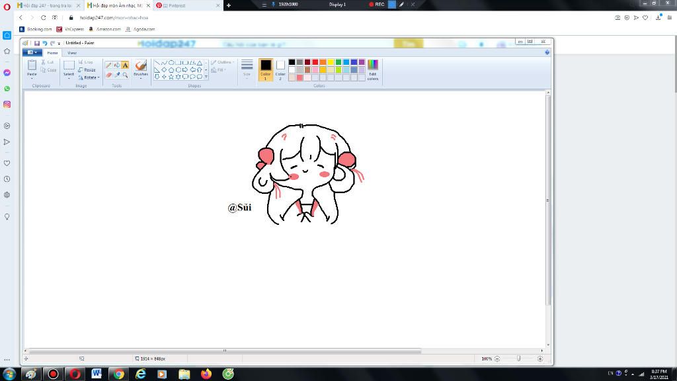Image resolution: width=677 pixels, height=381 pixels.
Task: Expand the Brushes dropdown arrow
Action: point(141,79)
